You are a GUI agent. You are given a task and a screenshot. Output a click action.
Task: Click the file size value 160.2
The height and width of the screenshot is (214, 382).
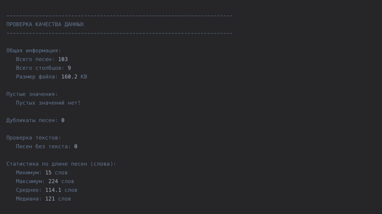click(69, 77)
